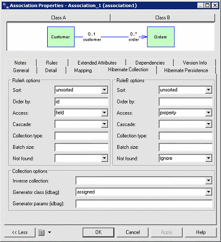The height and width of the screenshot is (242, 221).
Task: Select the Orders class box in diagram
Action: tap(161, 37)
